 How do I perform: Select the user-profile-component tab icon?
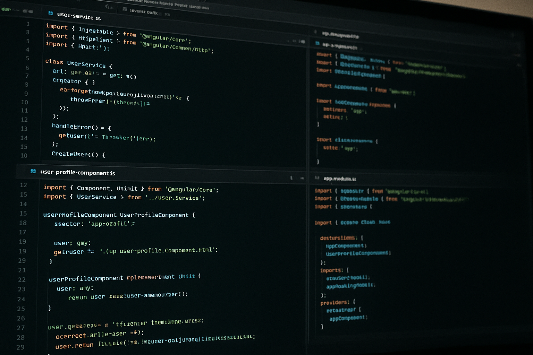pyautogui.click(x=33, y=171)
